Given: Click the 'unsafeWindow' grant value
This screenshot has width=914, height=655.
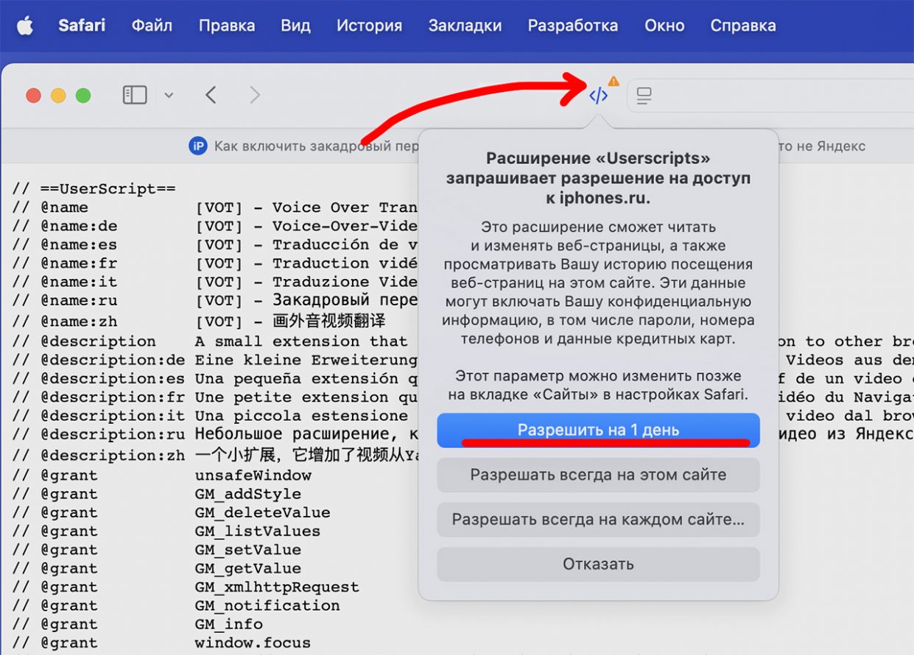Looking at the screenshot, I should click(x=253, y=475).
